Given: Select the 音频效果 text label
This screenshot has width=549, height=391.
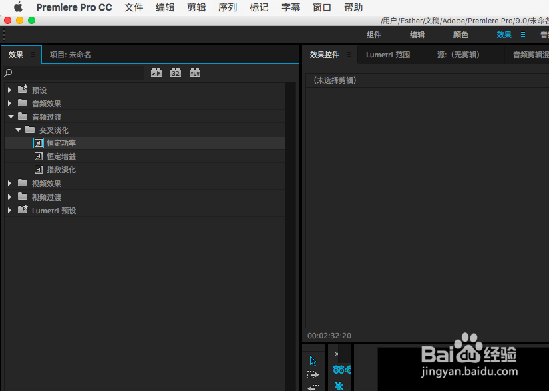Looking at the screenshot, I should coord(47,104).
